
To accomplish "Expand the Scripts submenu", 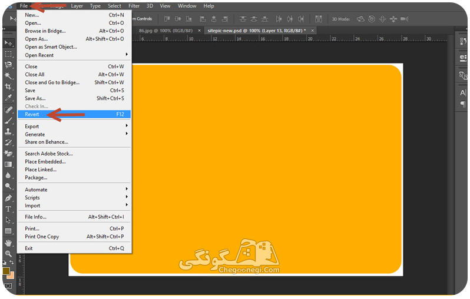I will [x=74, y=197].
